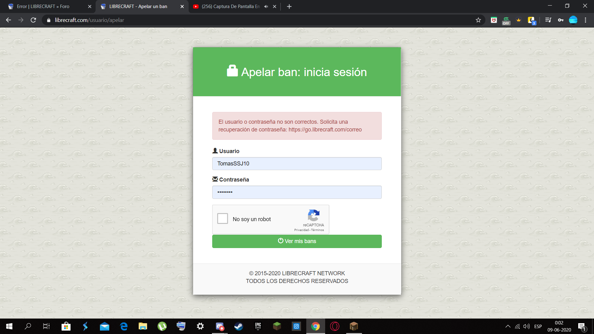This screenshot has height=334, width=594.
Task: Click the red Pocket-style extension icon
Action: (x=494, y=20)
